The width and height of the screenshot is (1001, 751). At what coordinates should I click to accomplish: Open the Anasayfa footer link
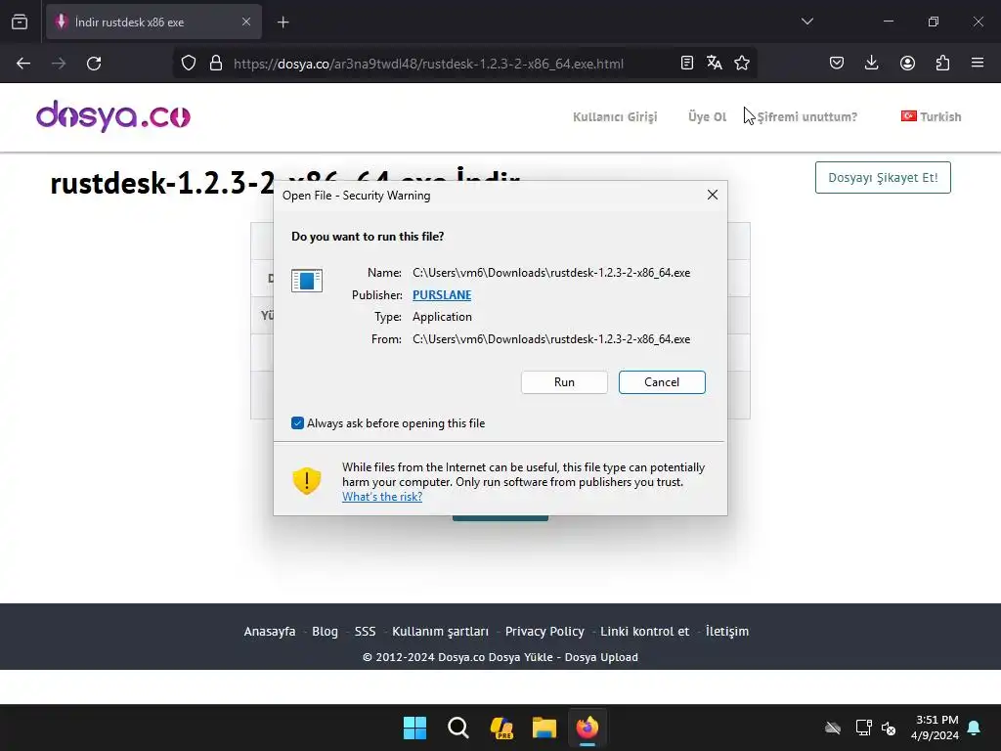click(x=270, y=631)
